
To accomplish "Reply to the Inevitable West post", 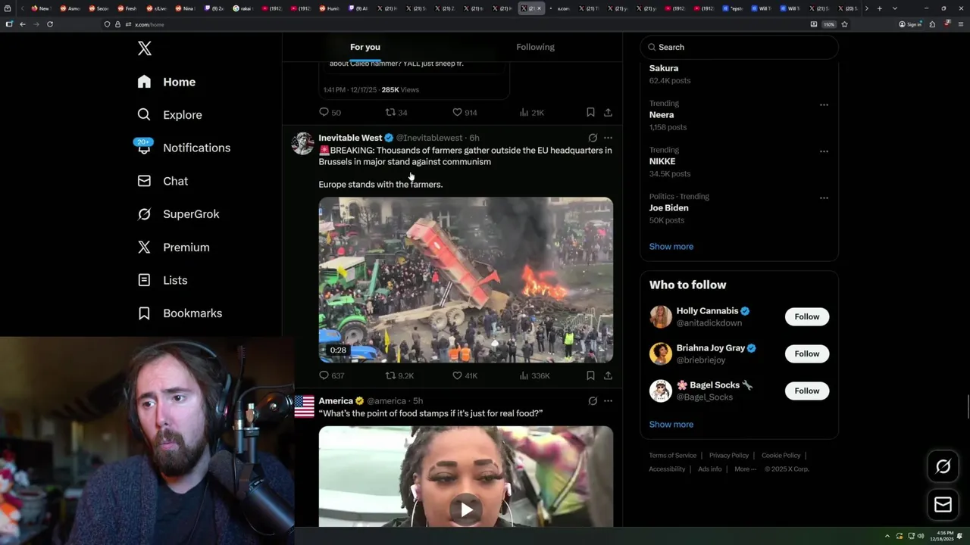I will click(x=332, y=375).
